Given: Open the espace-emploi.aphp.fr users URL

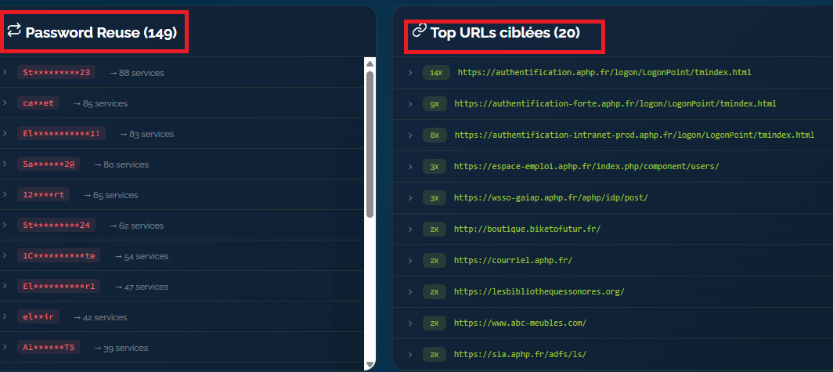Looking at the screenshot, I should (x=586, y=166).
